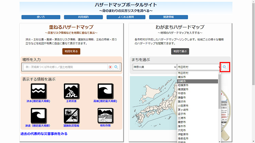
Task: Open the 洪水(想定最大規模) link
Action: [38, 101]
